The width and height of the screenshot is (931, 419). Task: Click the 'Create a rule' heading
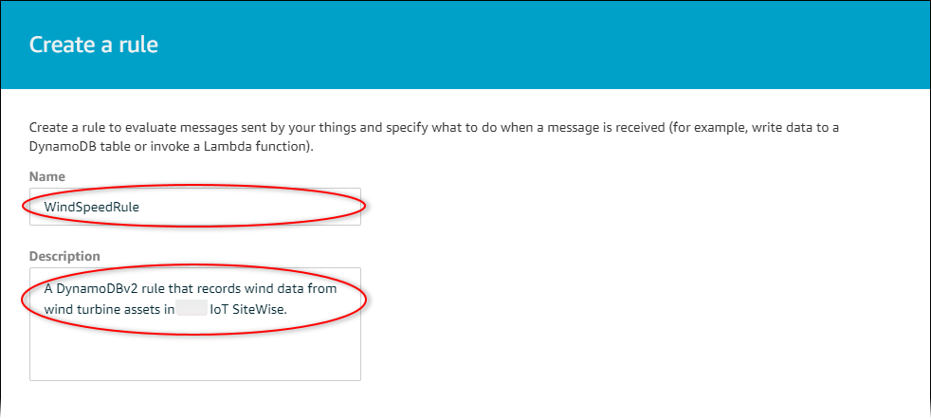[92, 45]
